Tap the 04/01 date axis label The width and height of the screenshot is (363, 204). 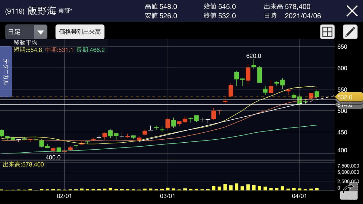pos(299,196)
